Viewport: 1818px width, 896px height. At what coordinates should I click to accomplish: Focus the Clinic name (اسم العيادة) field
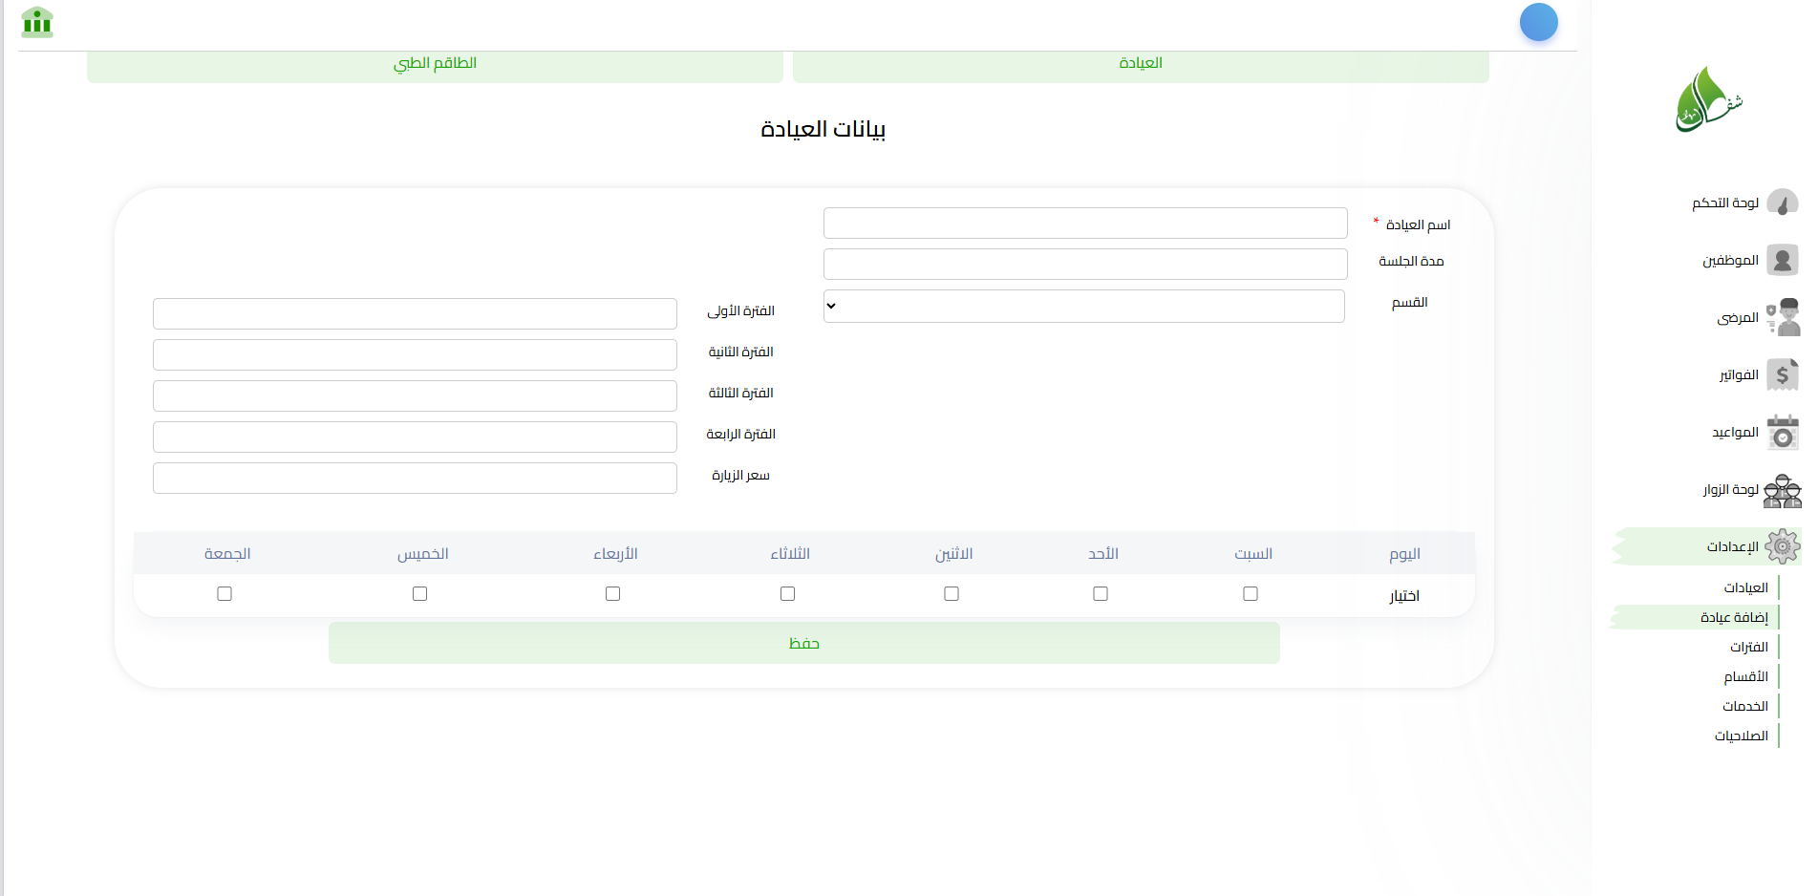[1084, 224]
